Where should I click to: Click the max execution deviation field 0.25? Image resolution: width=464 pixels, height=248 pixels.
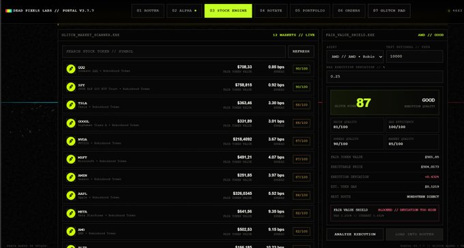(385, 76)
